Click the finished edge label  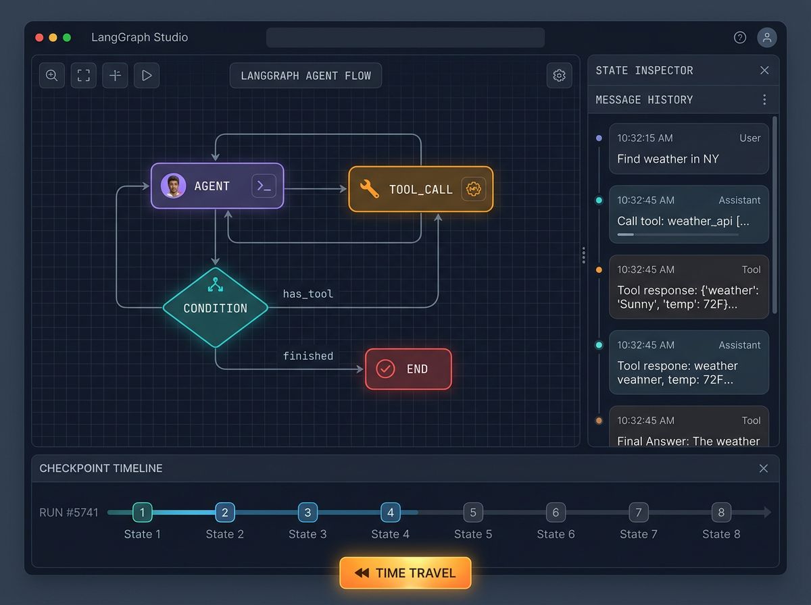308,356
